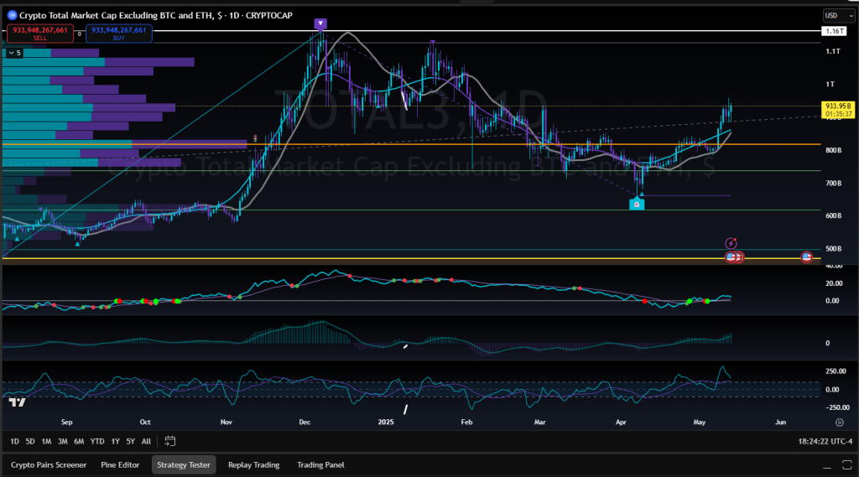Click the Dec label on time axis
The width and height of the screenshot is (859, 477).
click(x=305, y=423)
